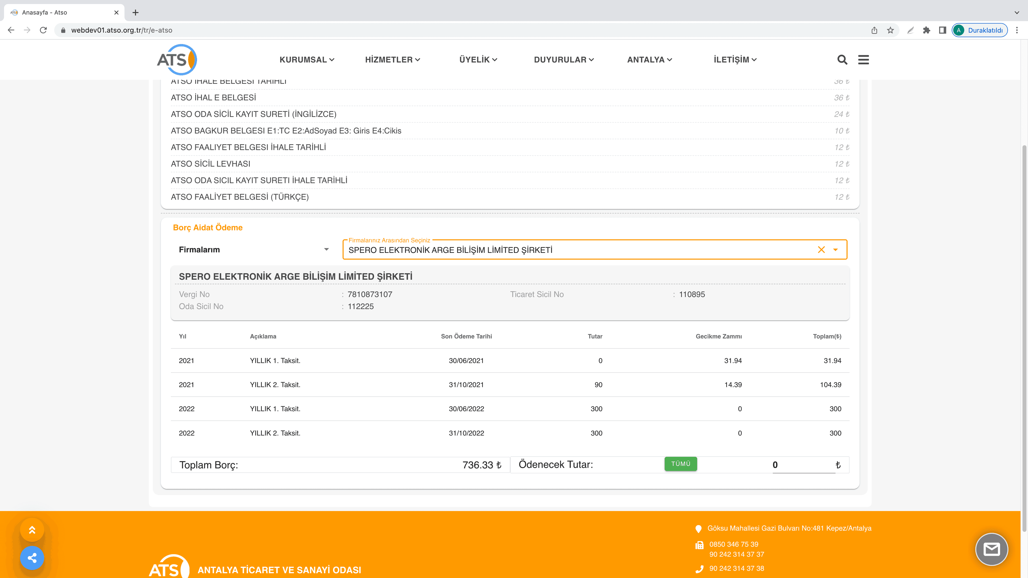Image resolution: width=1028 pixels, height=578 pixels.
Task: Expand the ANTALYA menu
Action: tap(650, 59)
